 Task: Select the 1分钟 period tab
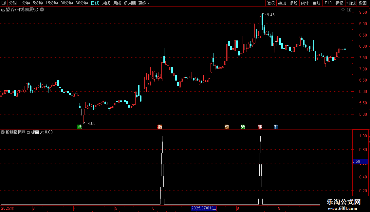pyautogui.click(x=25, y=3)
